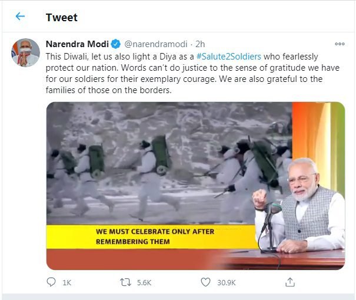The height and width of the screenshot is (300, 356).
Task: Click the 1K reply count
Action: click(66, 283)
